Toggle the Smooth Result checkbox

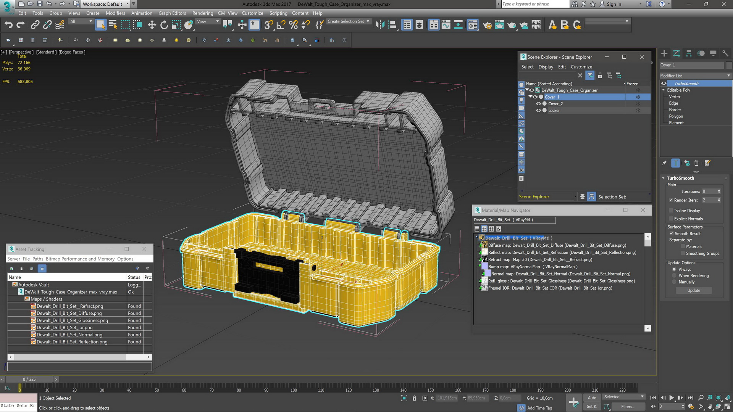pyautogui.click(x=671, y=233)
